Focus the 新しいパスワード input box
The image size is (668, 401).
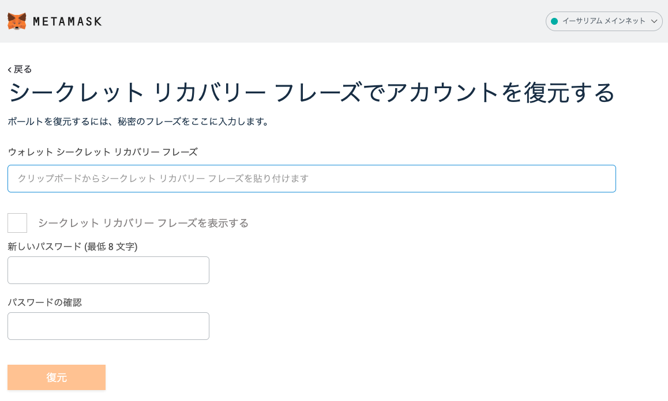click(108, 270)
